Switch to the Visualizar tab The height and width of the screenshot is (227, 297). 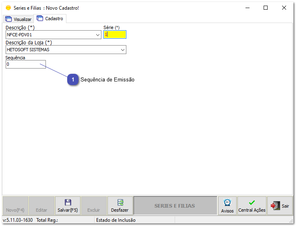coord(19,19)
